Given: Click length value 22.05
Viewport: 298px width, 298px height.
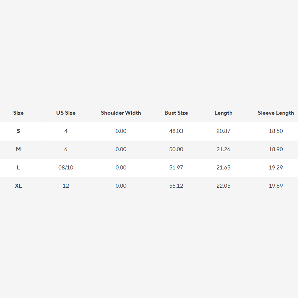Looking at the screenshot, I should (x=223, y=186).
